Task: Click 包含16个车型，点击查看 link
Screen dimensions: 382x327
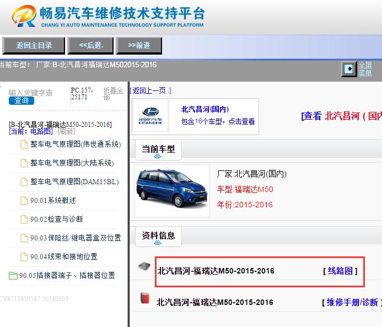Action: pos(218,121)
